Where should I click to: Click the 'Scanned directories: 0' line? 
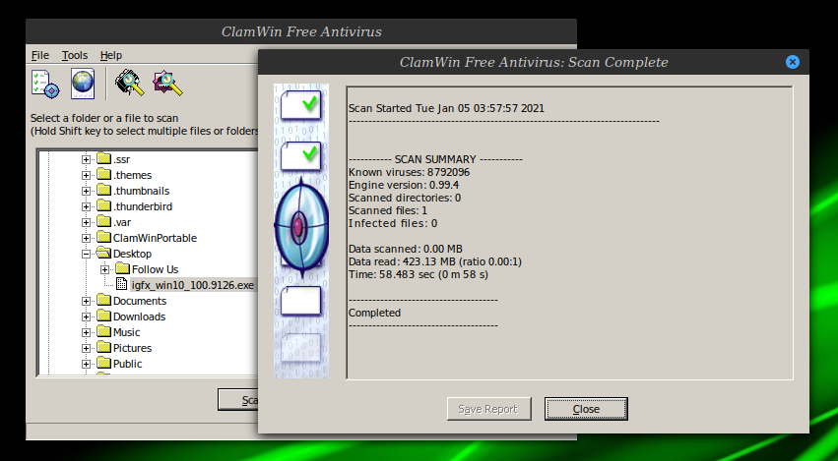click(x=405, y=198)
